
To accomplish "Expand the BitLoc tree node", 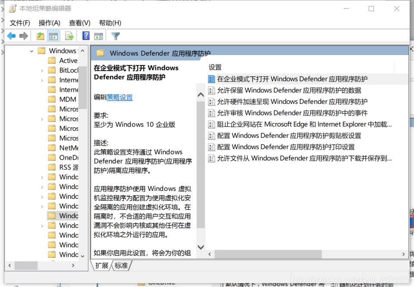I will (42, 70).
